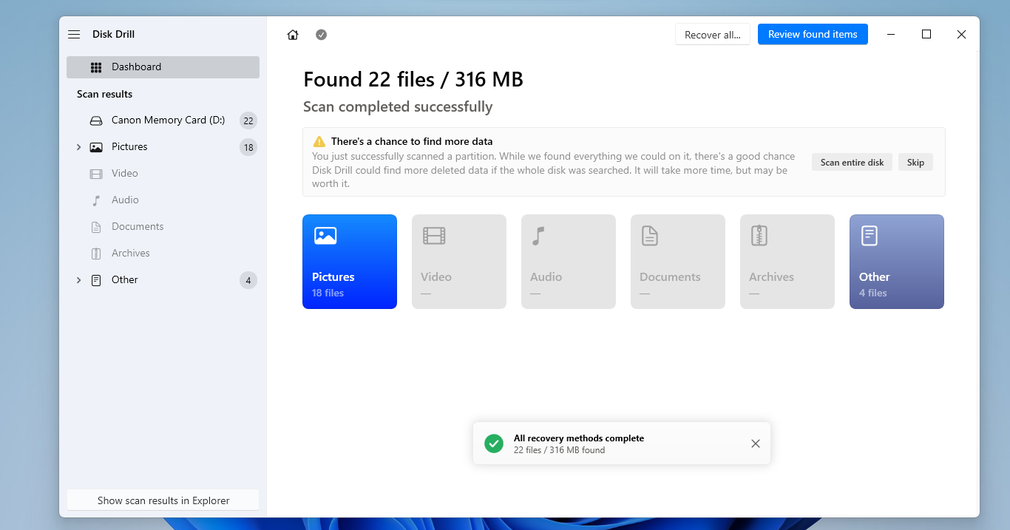Click the scan status checkmark icon in toolbar
Screen dimensions: 1010x530
(321, 35)
